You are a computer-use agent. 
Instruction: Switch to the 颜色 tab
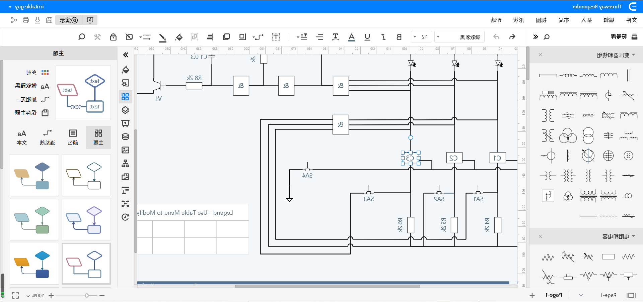(73, 137)
